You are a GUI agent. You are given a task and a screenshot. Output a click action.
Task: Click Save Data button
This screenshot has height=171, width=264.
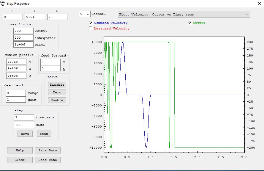coord(48,150)
